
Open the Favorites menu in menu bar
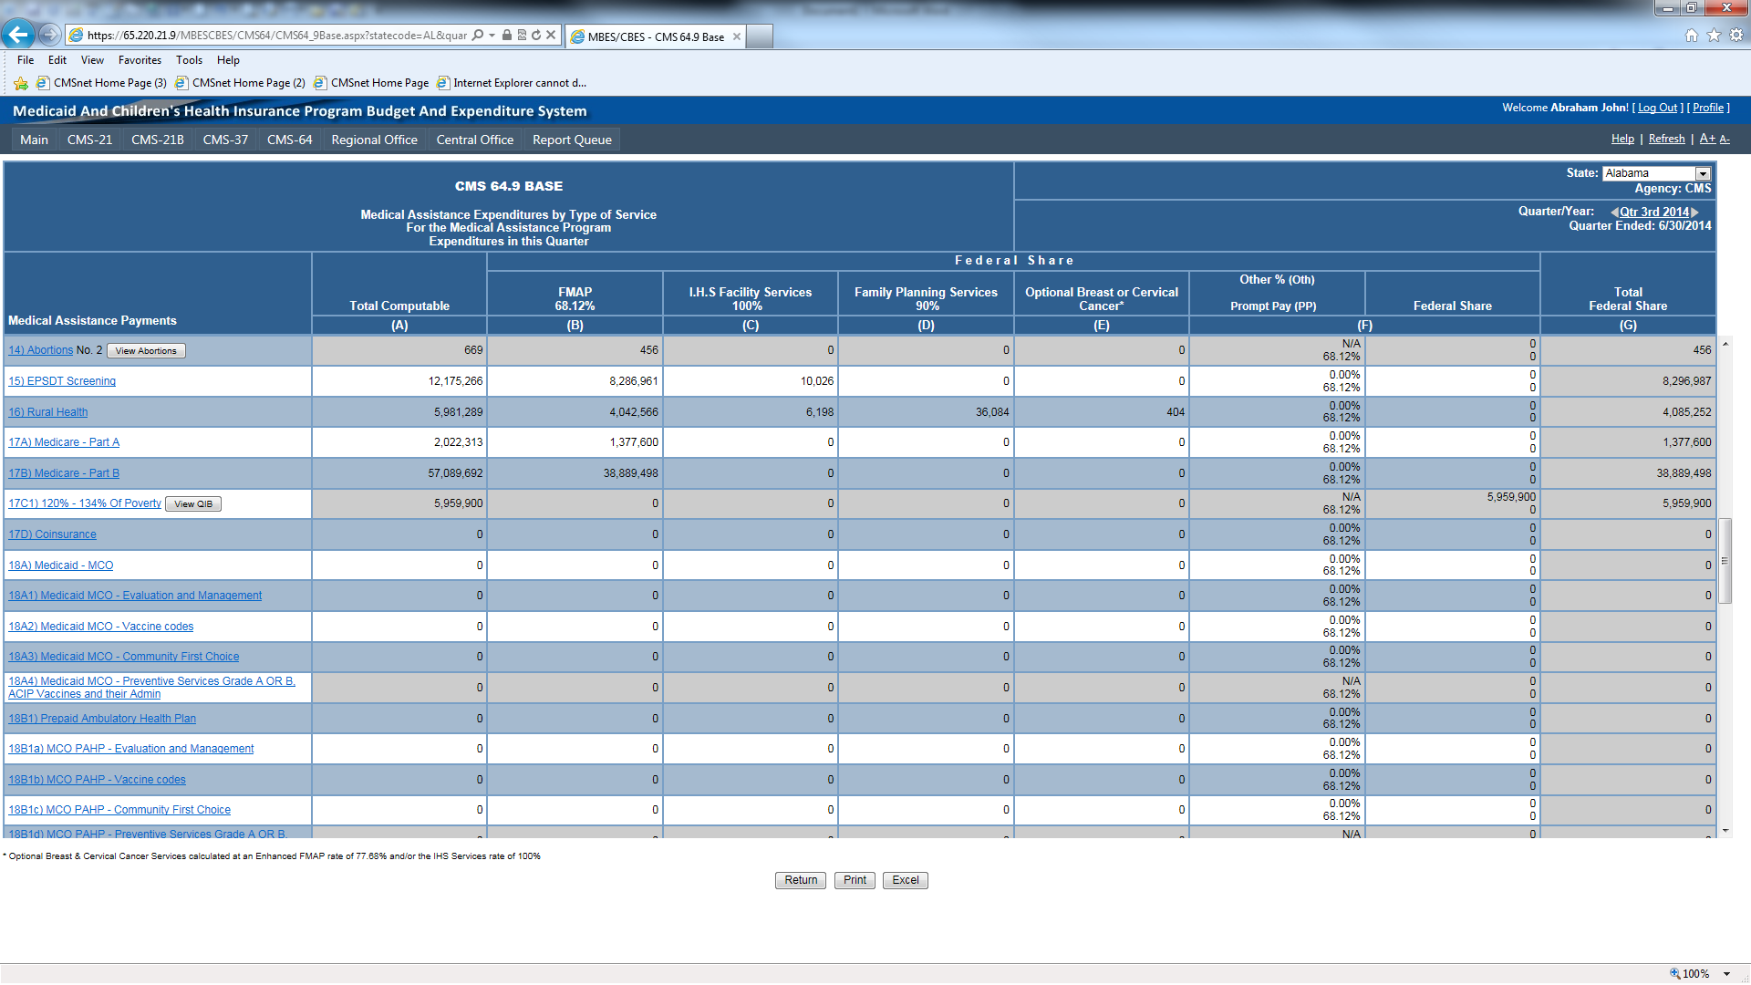point(140,60)
